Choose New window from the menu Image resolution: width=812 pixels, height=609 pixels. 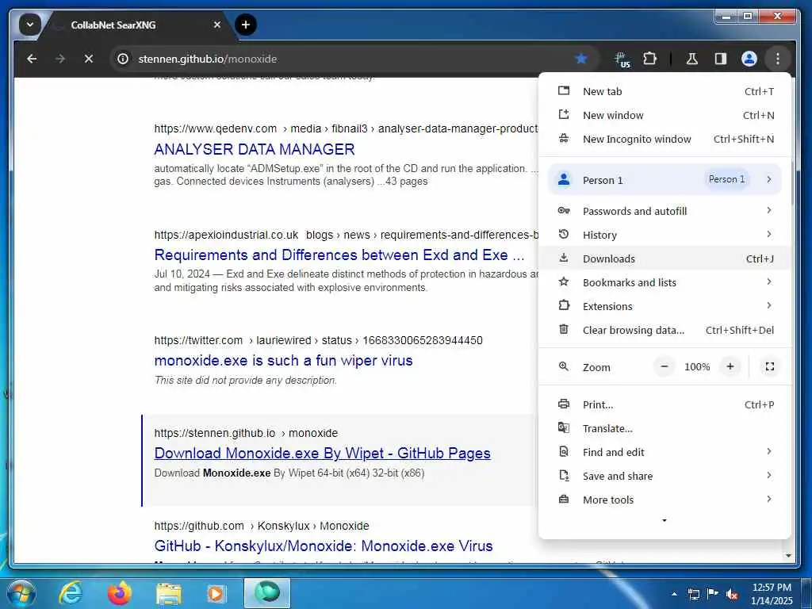(665, 115)
